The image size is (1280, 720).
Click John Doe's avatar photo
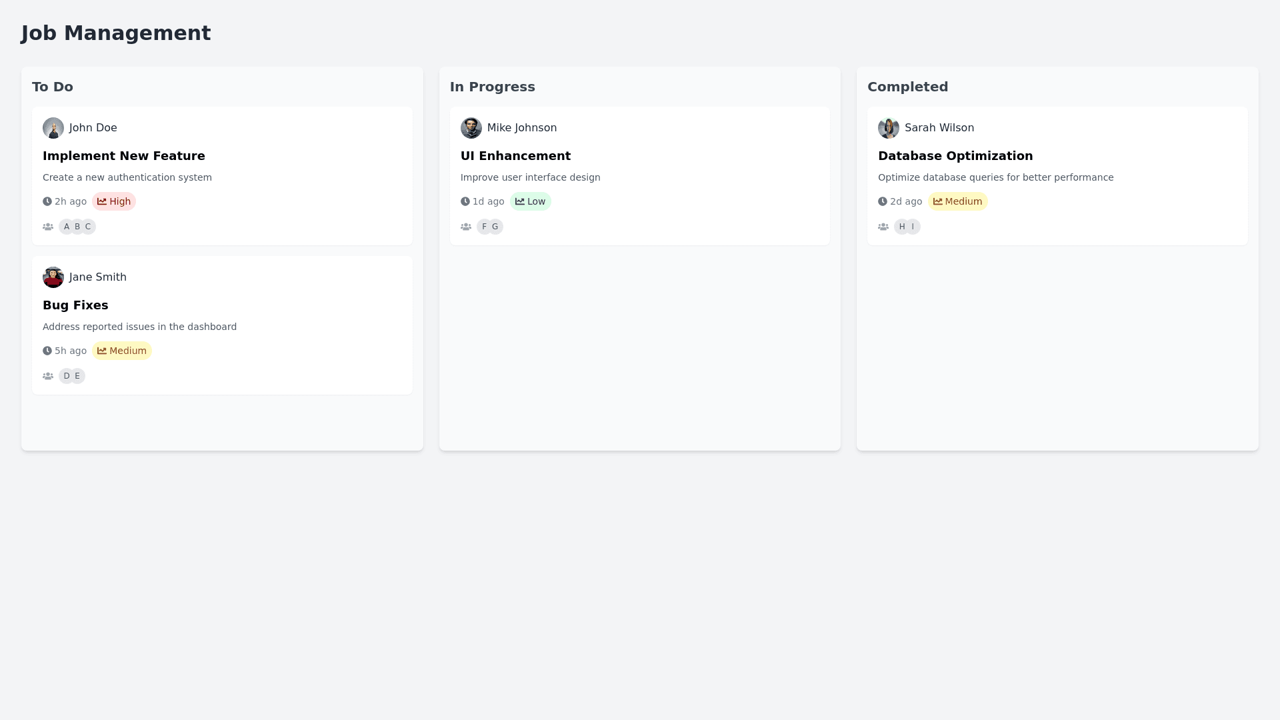click(x=53, y=128)
